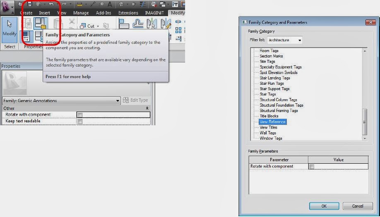380x217 pixels.
Task: Open the Filter list Architecture dropdown
Action: (284, 40)
